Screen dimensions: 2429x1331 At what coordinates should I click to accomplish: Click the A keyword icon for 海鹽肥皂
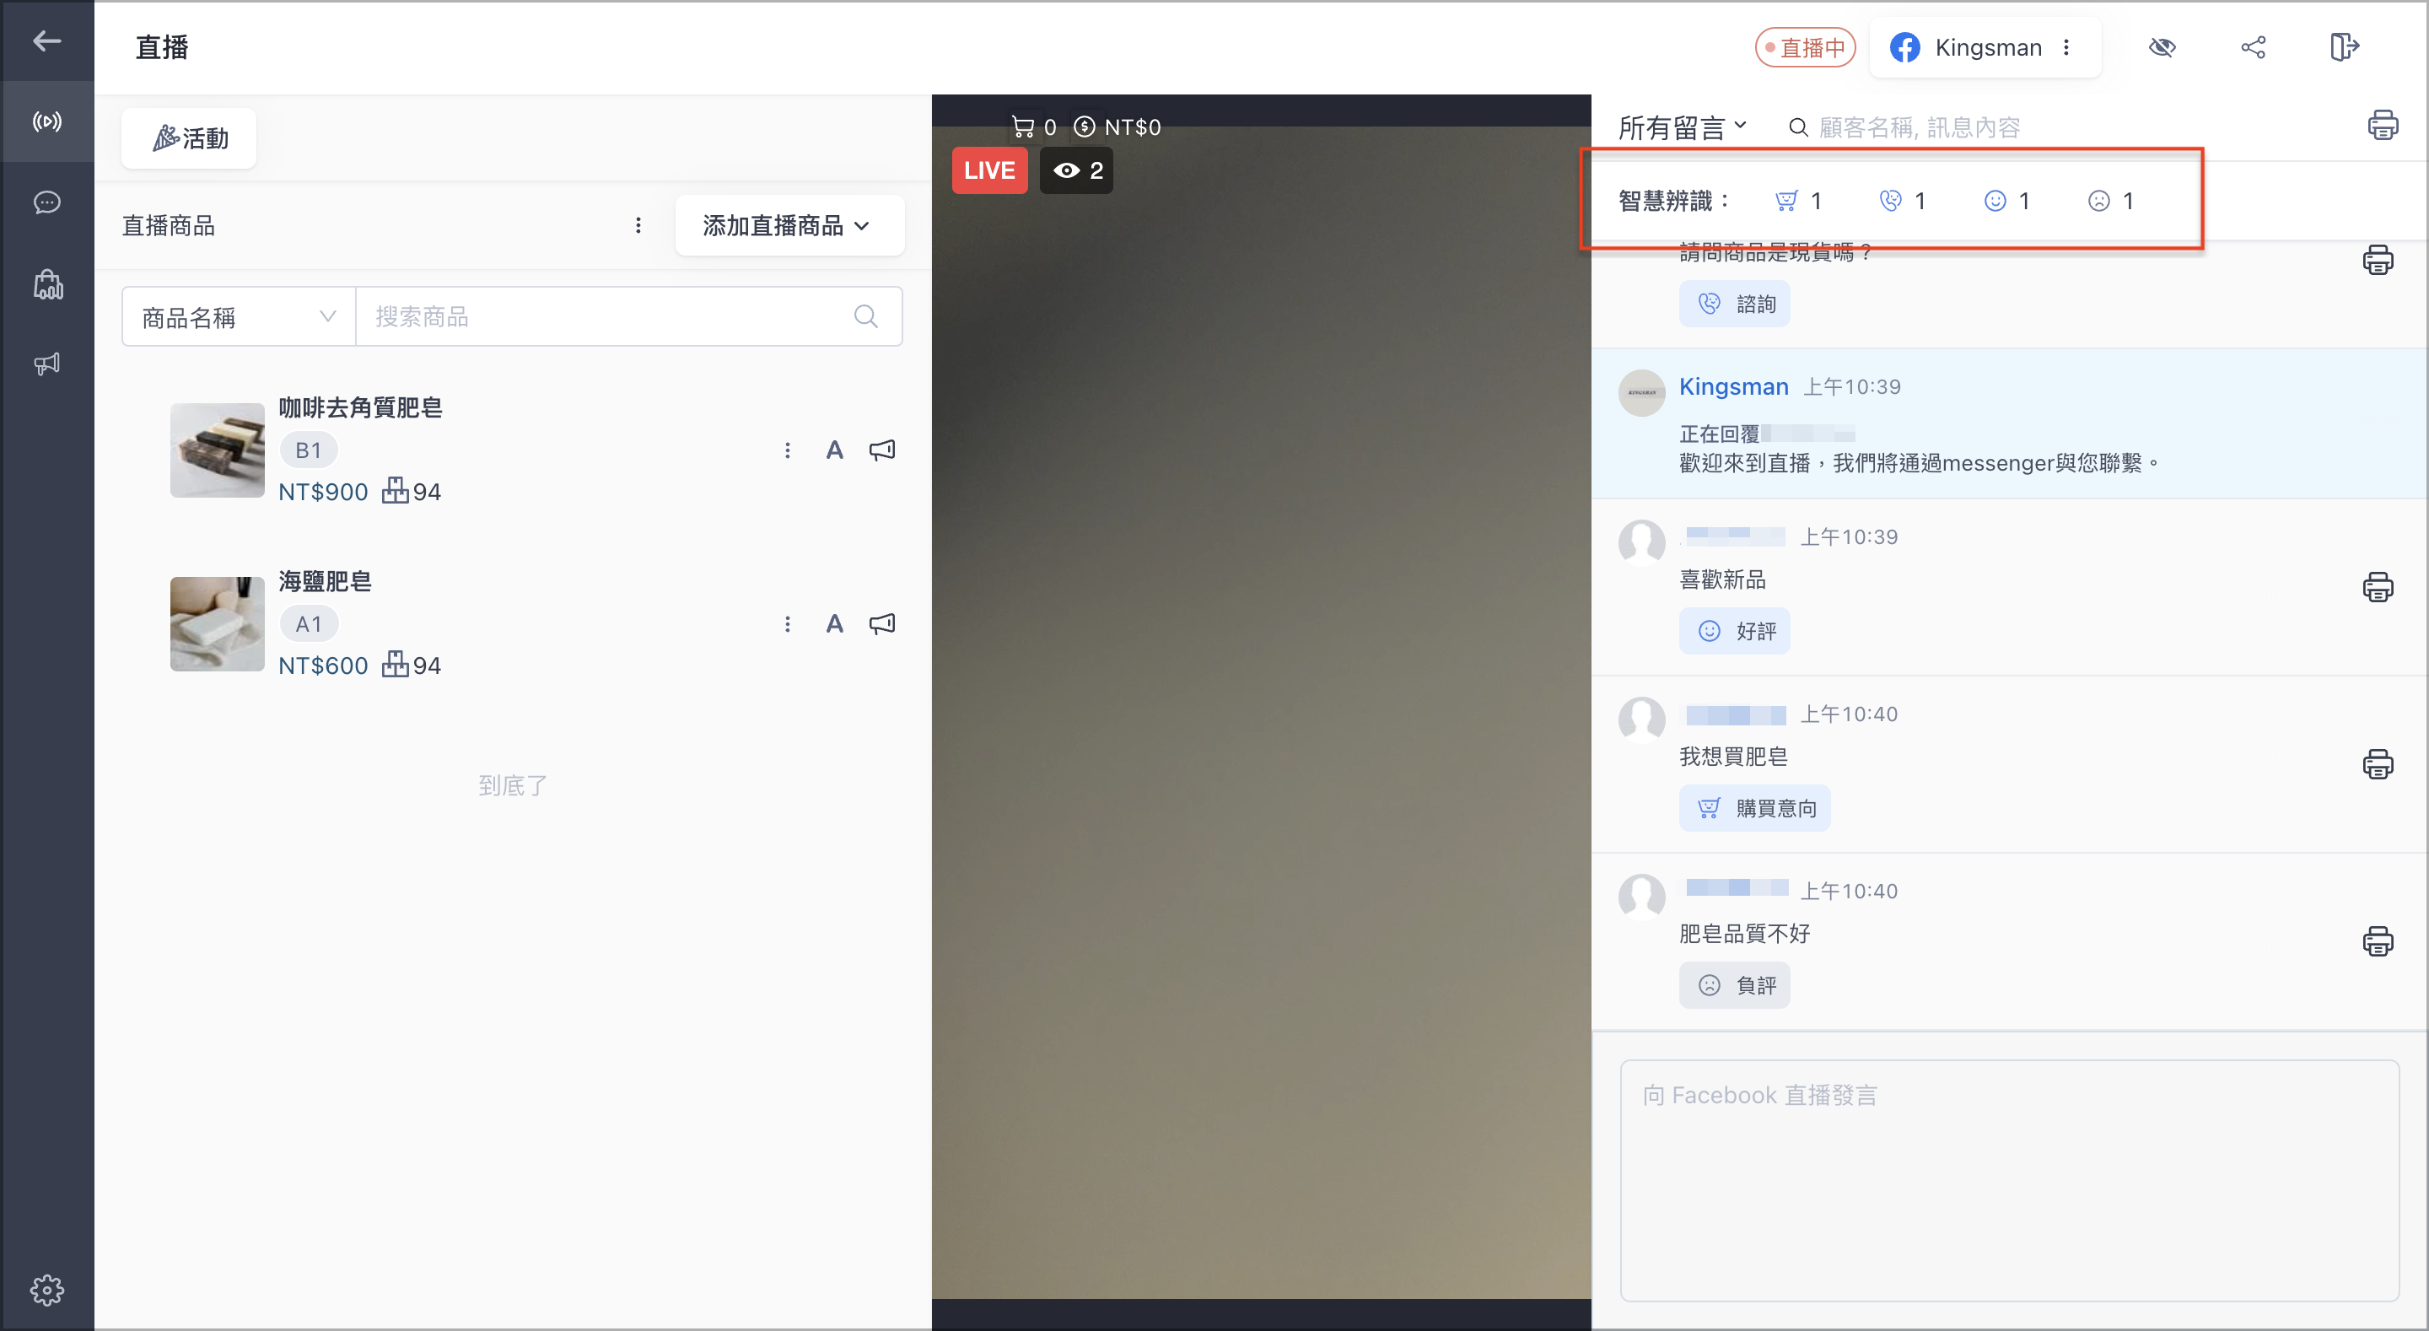(834, 624)
